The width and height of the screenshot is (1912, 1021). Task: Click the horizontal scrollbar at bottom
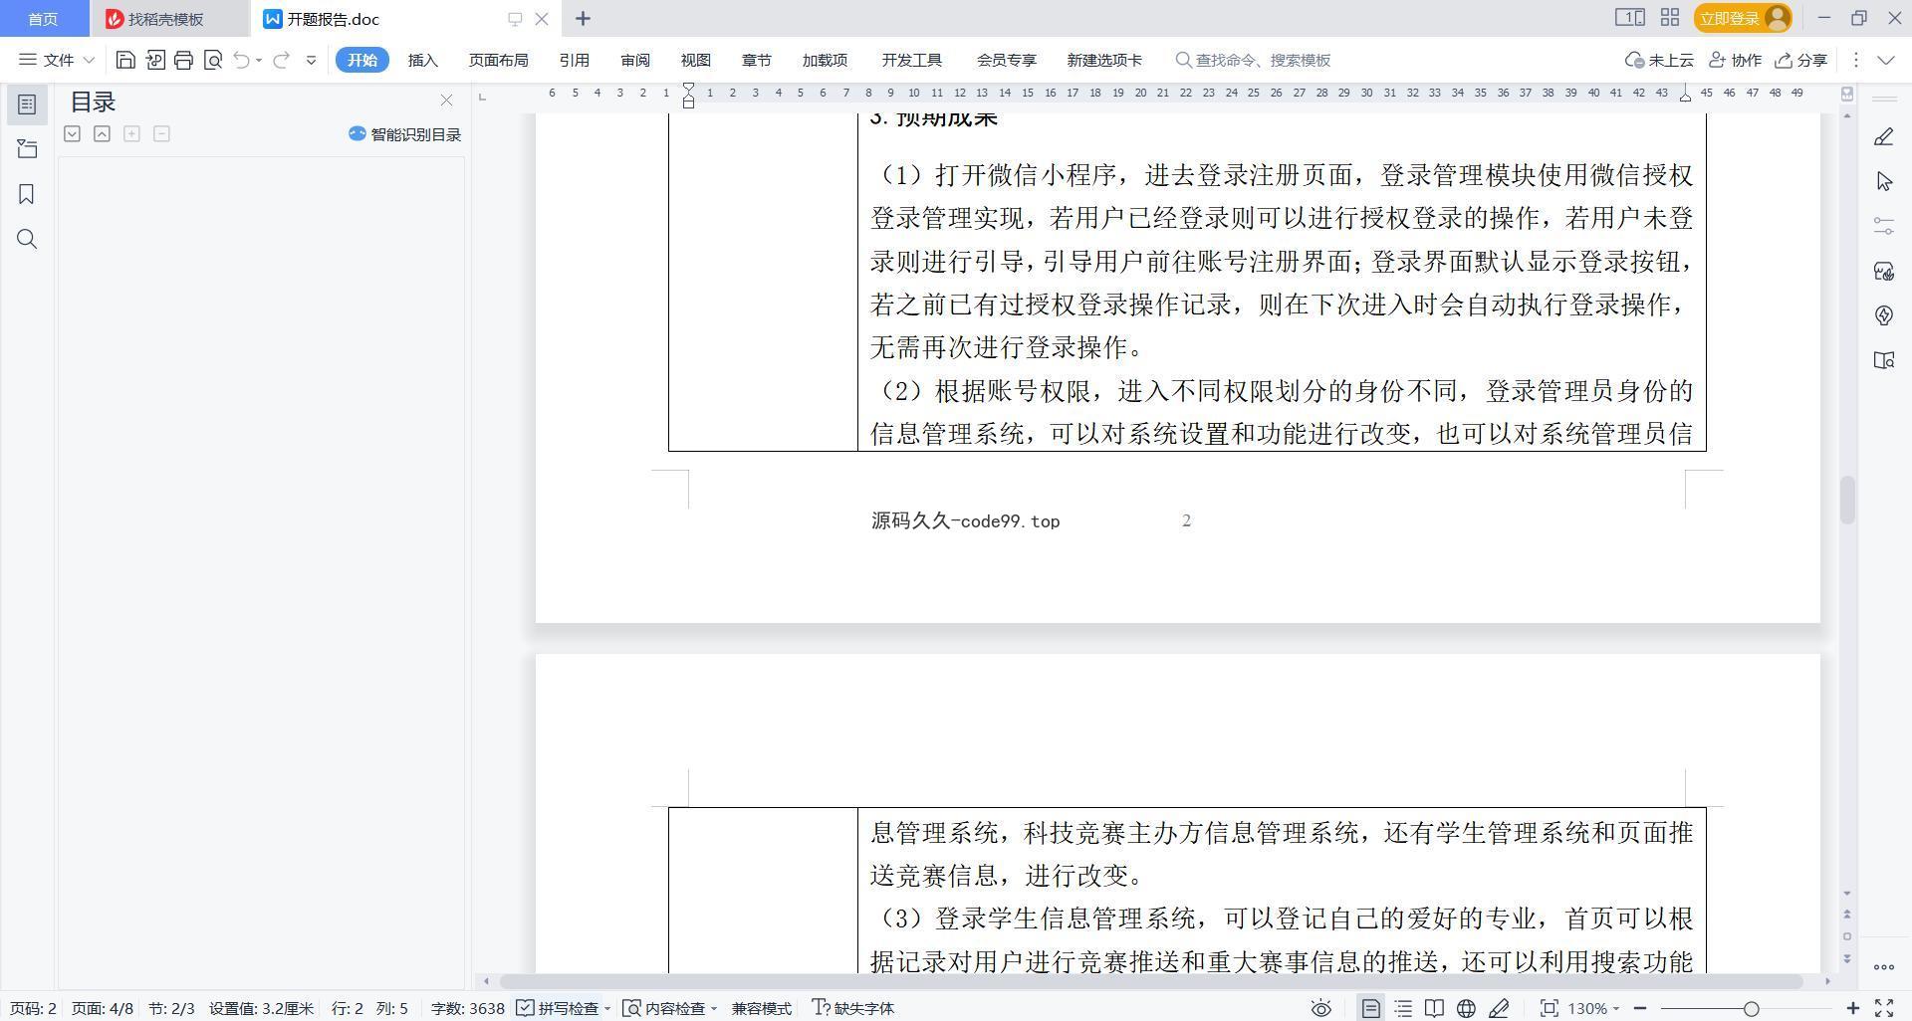1150,981
